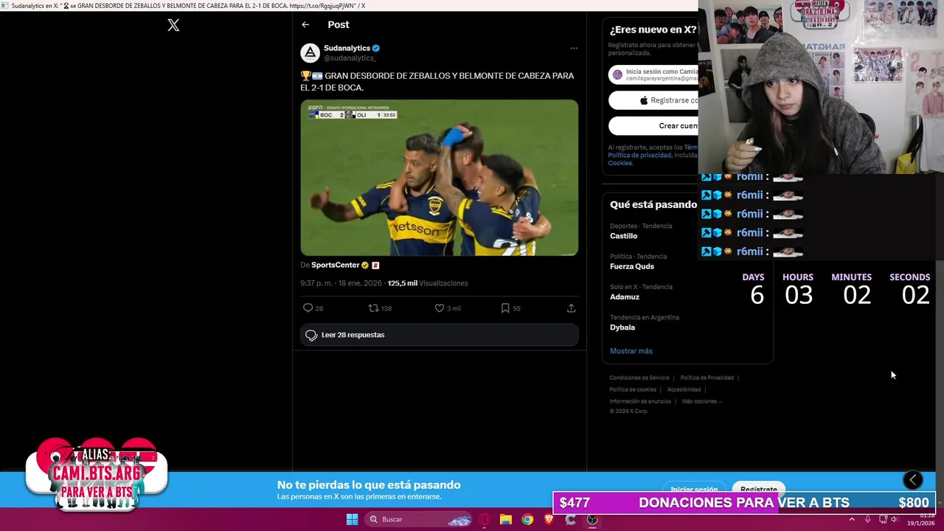Click Iniciar sesión in bottom banner
944x531 pixels.
tap(694, 488)
